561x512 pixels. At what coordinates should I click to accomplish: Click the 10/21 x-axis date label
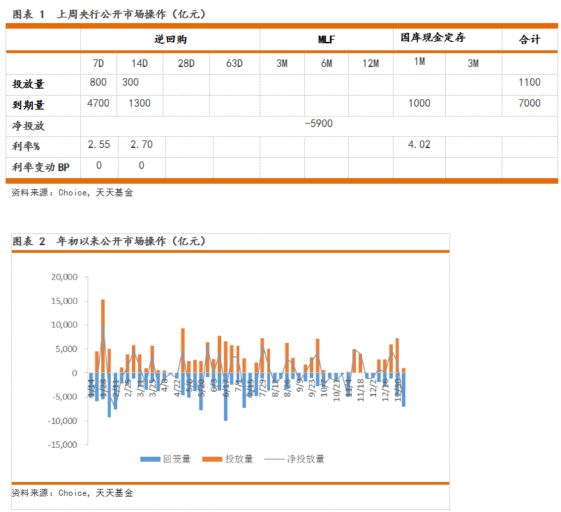tap(336, 390)
